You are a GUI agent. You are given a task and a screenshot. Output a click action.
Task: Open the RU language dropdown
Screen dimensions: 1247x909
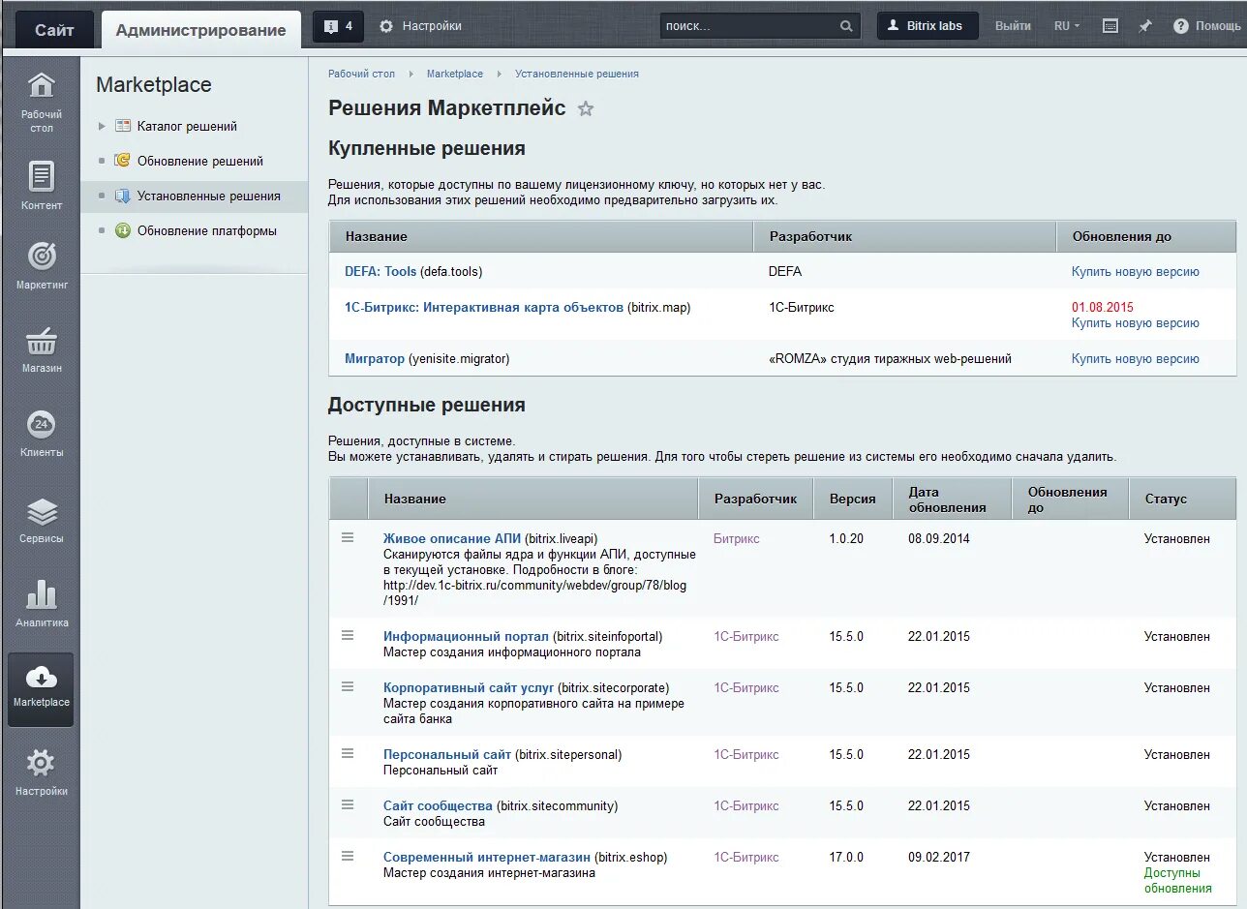(1068, 26)
